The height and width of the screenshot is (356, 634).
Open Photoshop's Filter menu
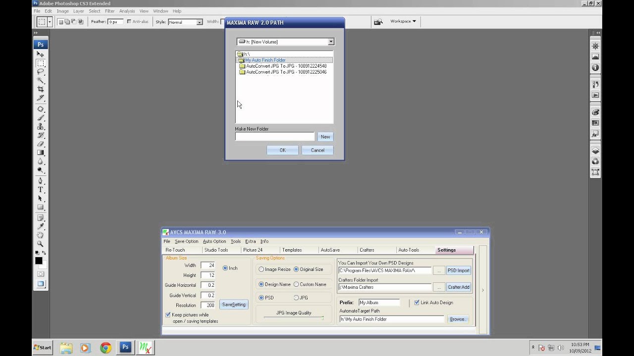point(109,11)
